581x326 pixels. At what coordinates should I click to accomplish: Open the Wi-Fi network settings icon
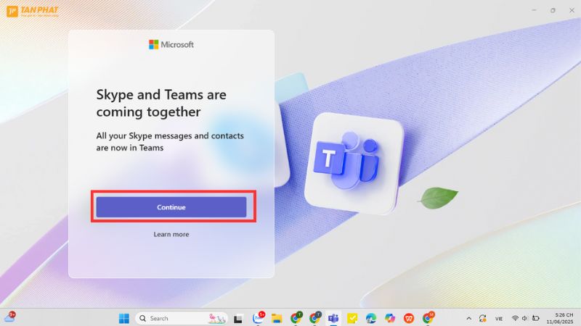click(515, 318)
